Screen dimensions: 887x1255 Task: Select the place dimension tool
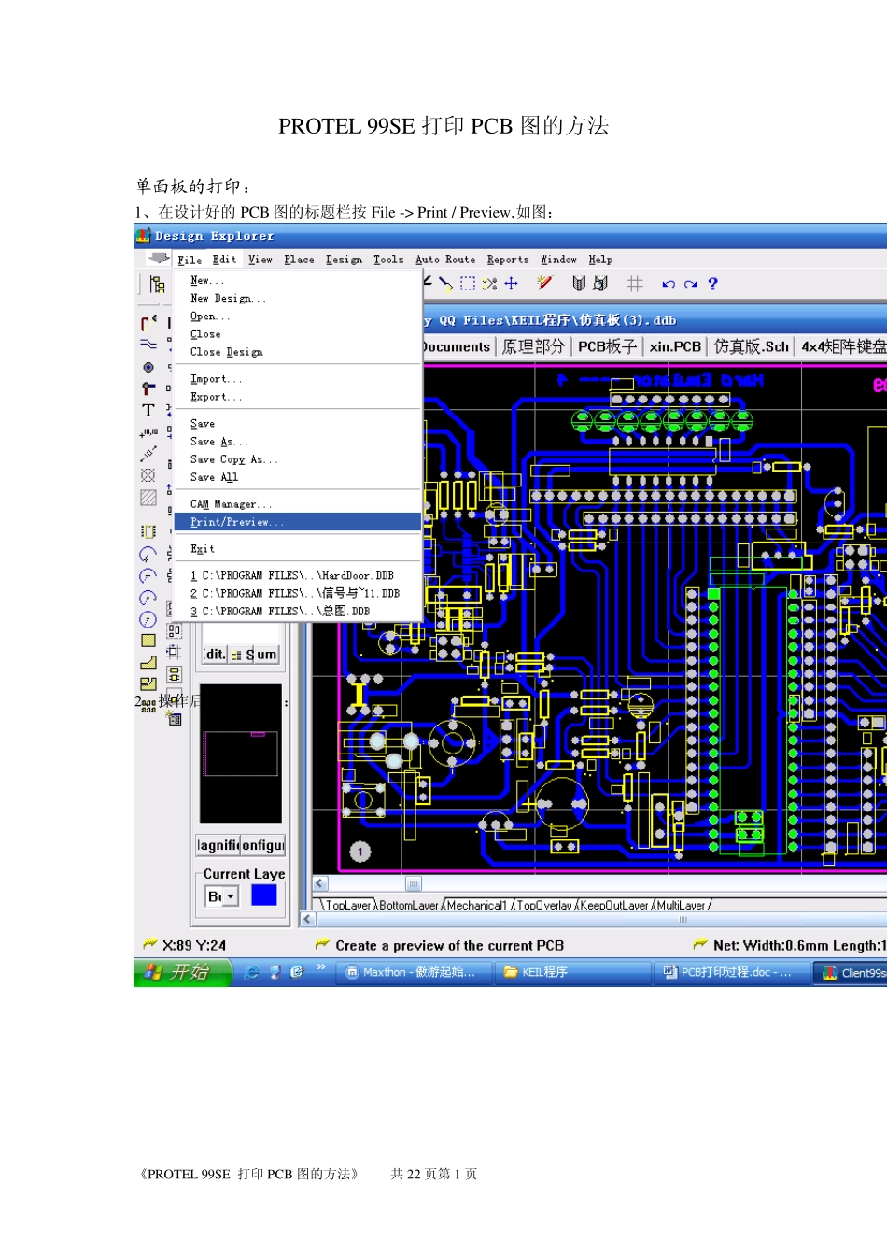(x=148, y=454)
